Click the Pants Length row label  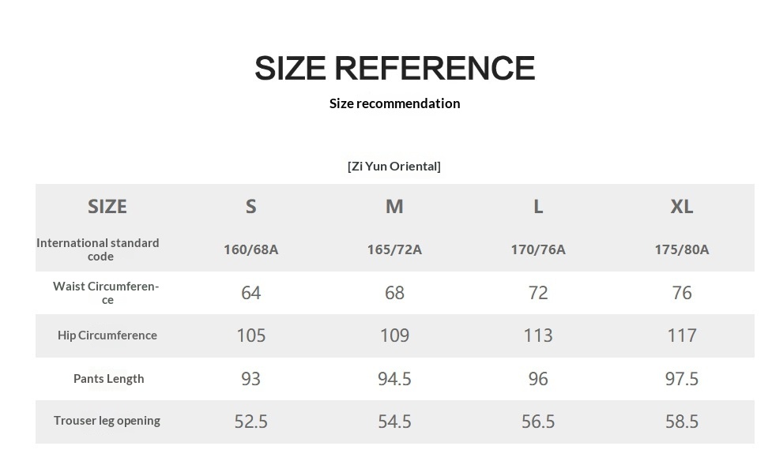pyautogui.click(x=109, y=378)
